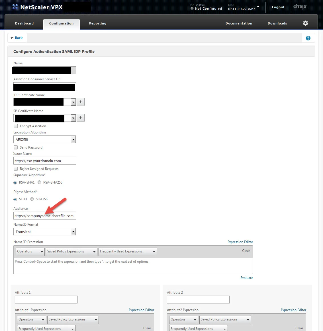Open the SP Certificate Name dropdown
Viewport: 323px width, 331px height.
(x=73, y=118)
